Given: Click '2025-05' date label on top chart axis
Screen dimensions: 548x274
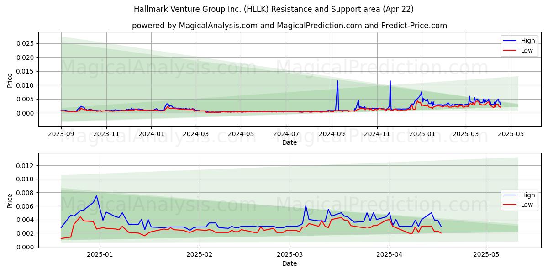Looking at the screenshot, I should click(511, 134).
